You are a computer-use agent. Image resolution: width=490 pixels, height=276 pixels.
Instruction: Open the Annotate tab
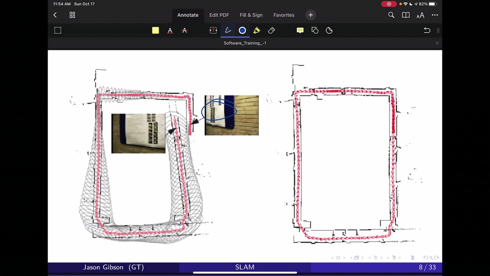(x=188, y=15)
